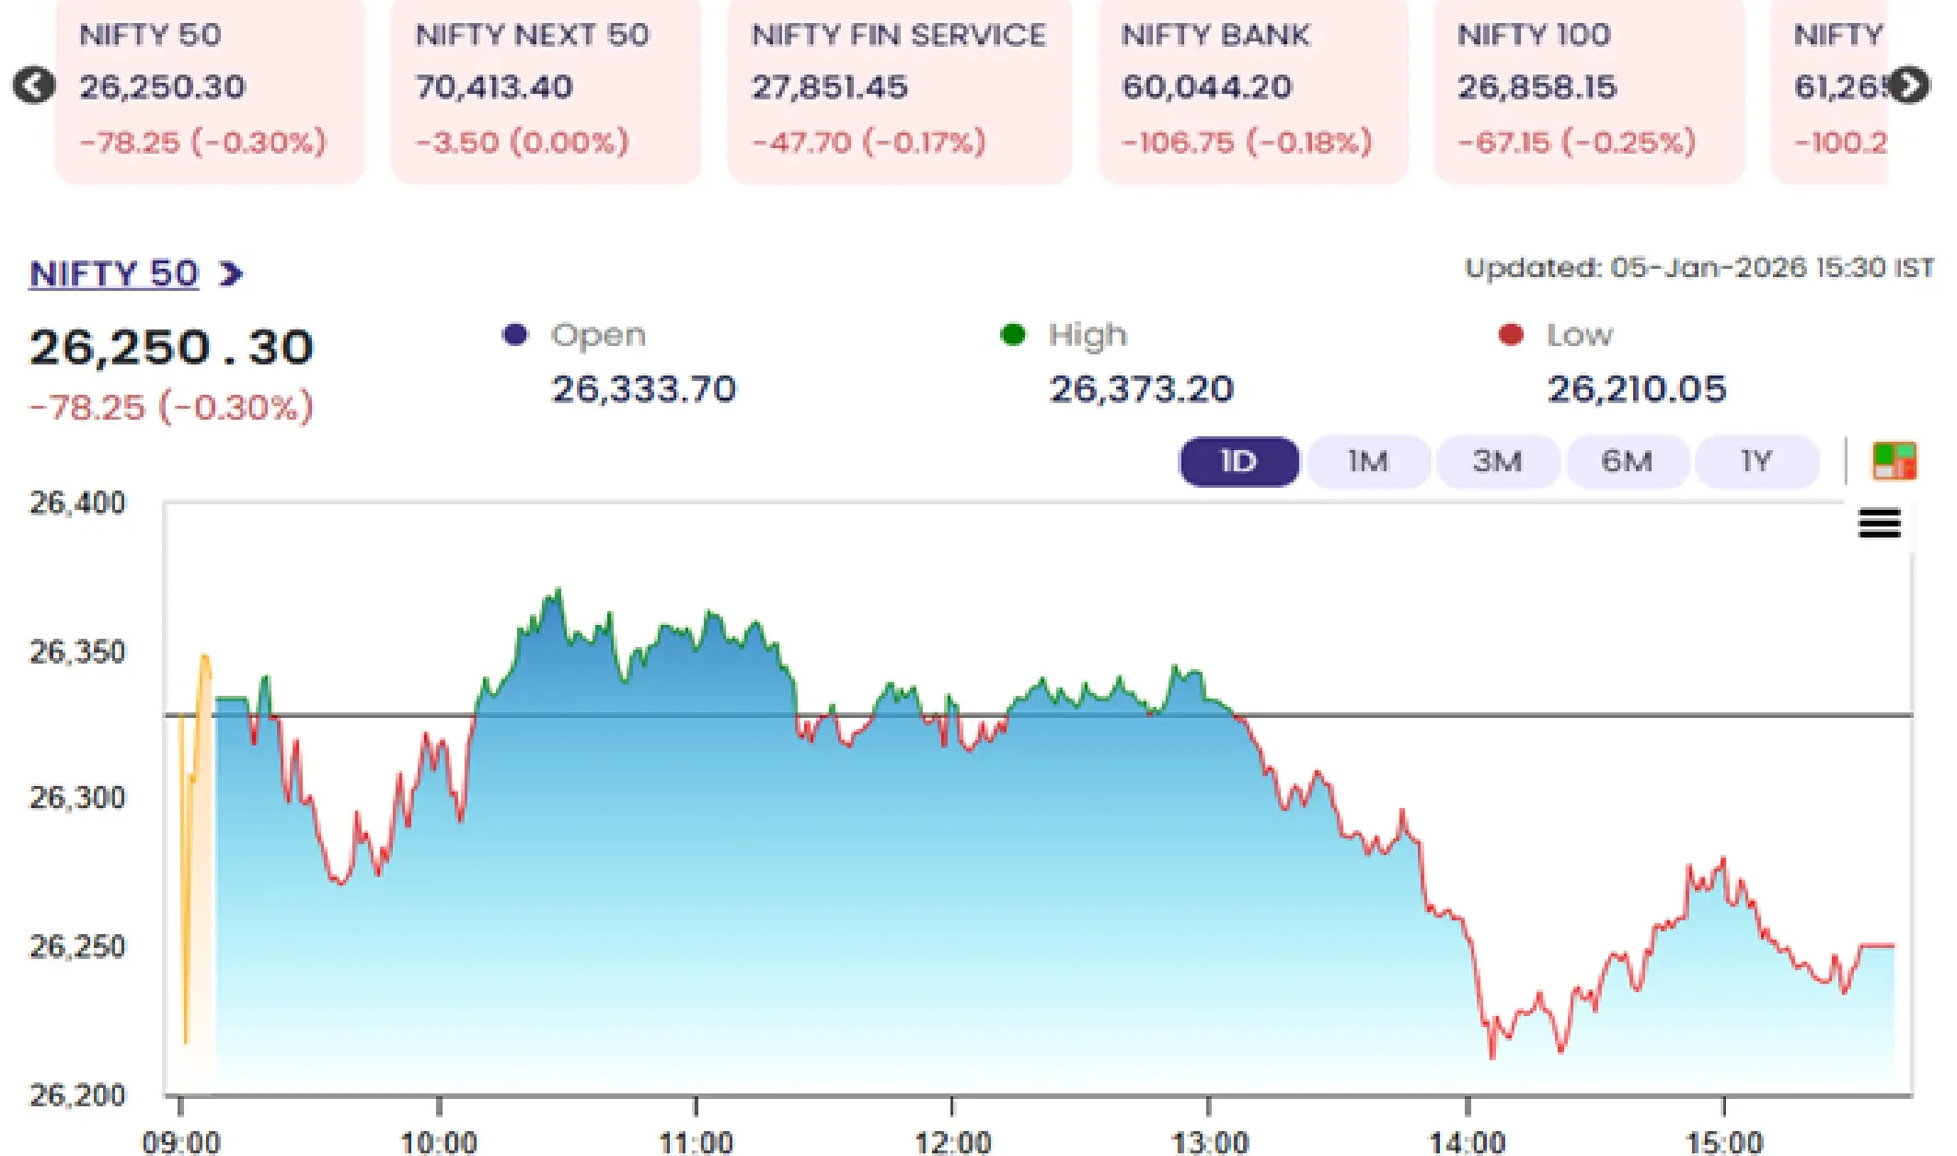Screen dimensions: 1957x1156
Task: Select the NIFTY NEXT 50 card
Action: point(546,89)
